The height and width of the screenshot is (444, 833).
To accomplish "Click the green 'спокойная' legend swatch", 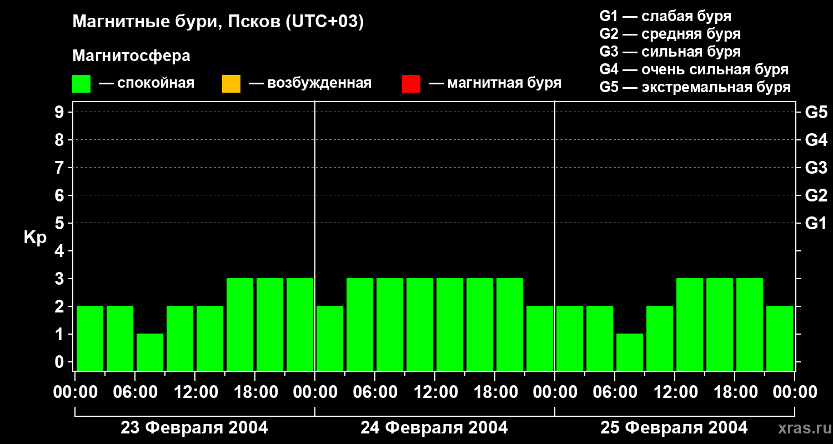I will [x=82, y=84].
